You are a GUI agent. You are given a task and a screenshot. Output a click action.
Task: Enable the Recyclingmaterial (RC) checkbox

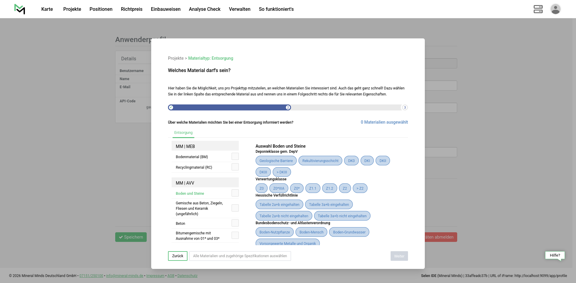pos(235,167)
